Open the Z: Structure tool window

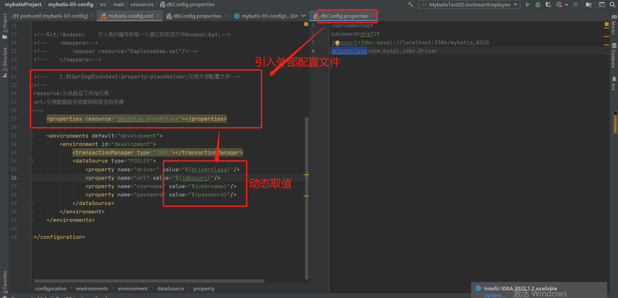5,62
